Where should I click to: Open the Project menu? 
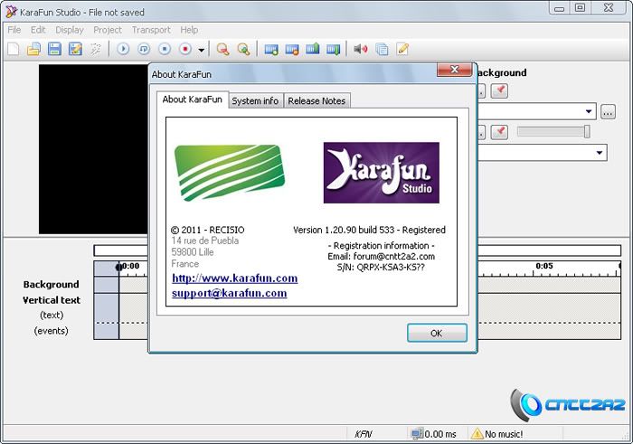[x=108, y=30]
